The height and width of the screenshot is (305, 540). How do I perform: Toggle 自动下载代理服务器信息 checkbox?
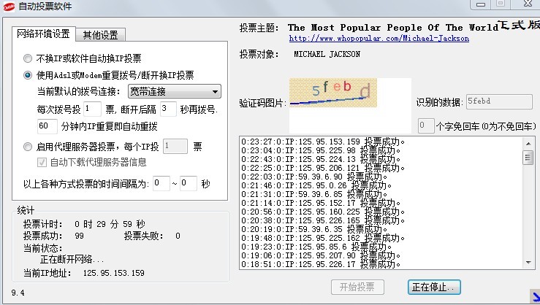42,162
